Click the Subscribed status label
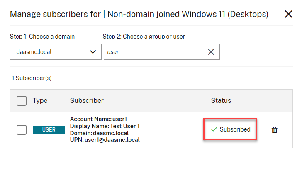The width and height of the screenshot is (302, 178). tap(235, 129)
